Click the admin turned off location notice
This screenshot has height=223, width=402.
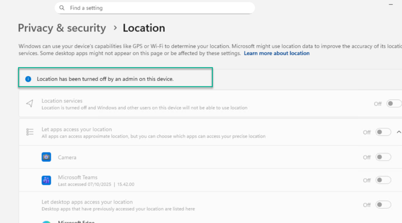(105, 79)
